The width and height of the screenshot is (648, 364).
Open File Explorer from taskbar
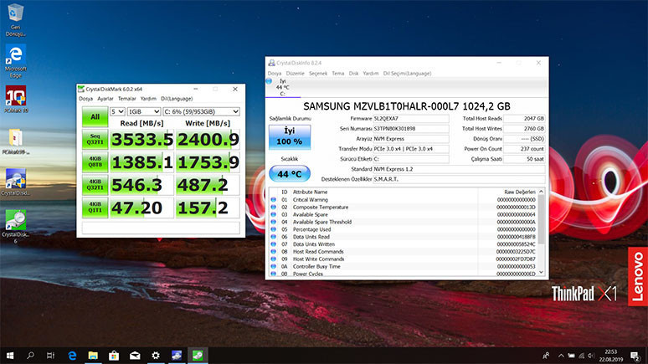[93, 356]
